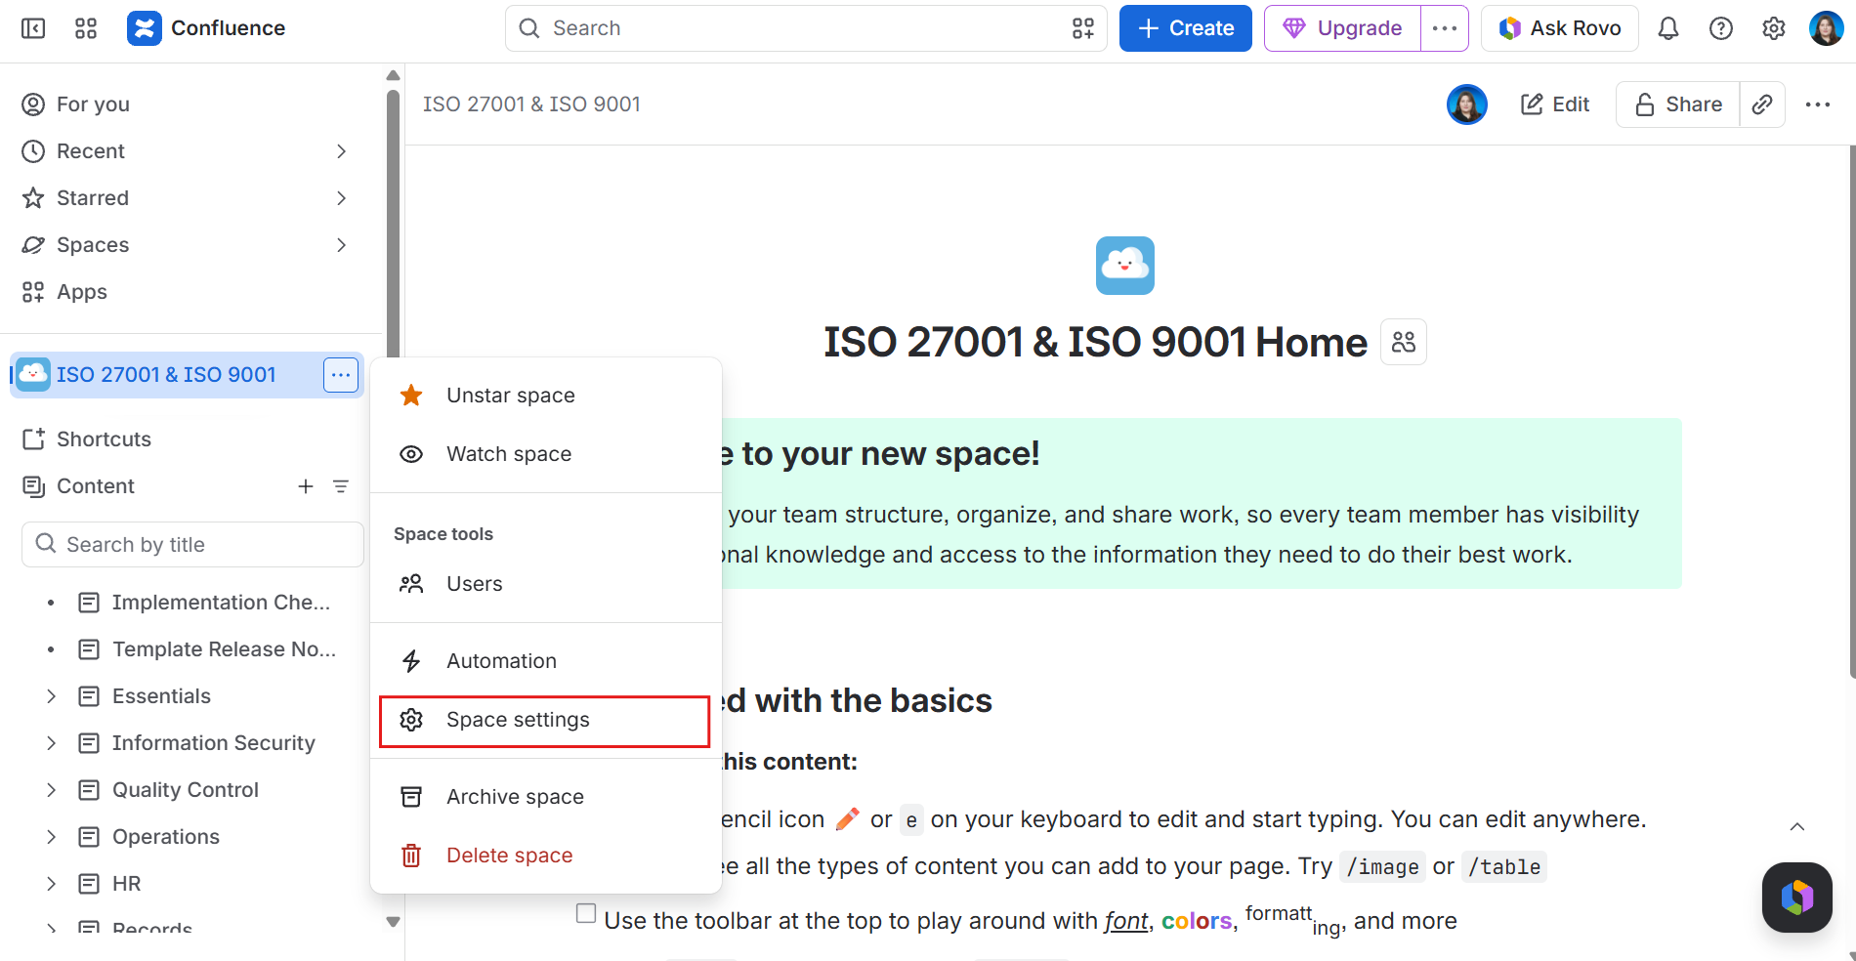Screen dimensions: 1856x961
Task: Click Search by title field
Action: [192, 545]
